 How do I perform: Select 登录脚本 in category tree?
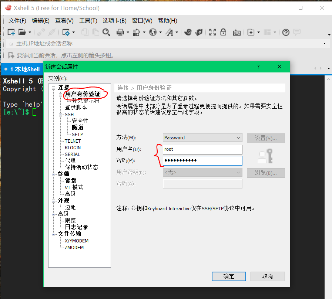tap(76, 108)
